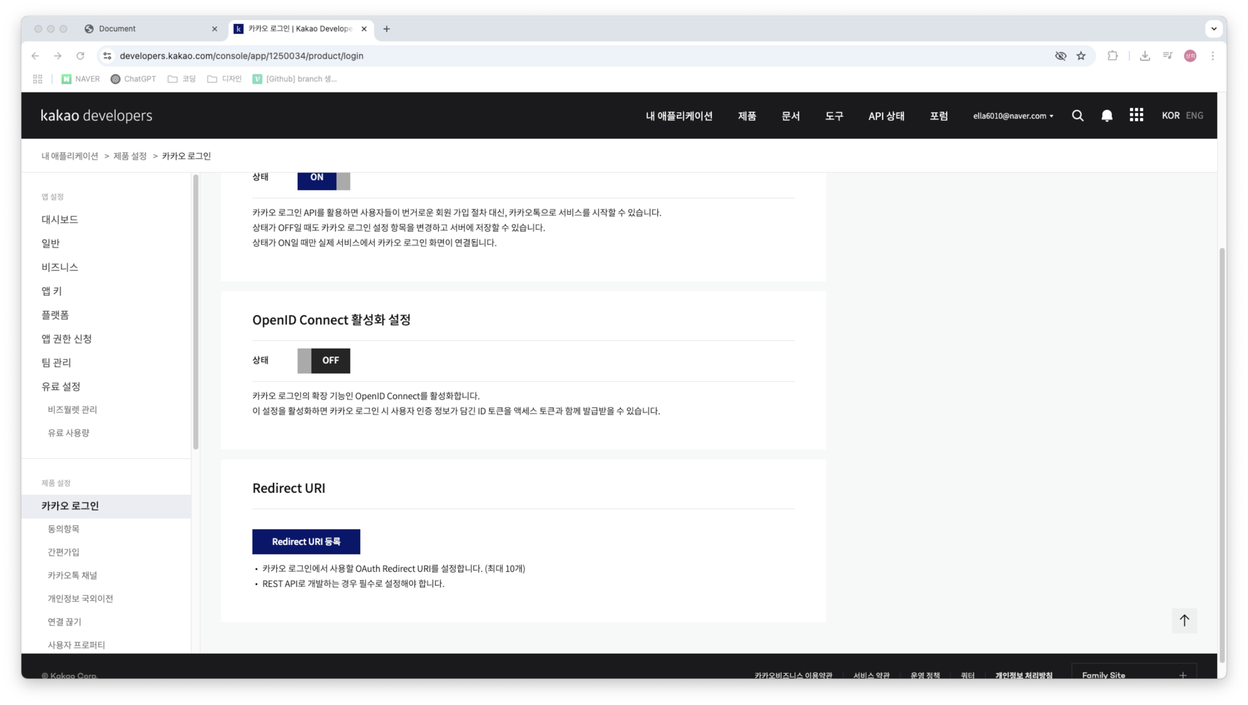
Task: Open the tab search chevron dropdown
Action: coord(1213,29)
